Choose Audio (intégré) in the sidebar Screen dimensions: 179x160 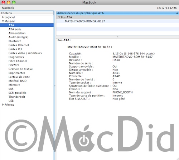tap(18, 37)
